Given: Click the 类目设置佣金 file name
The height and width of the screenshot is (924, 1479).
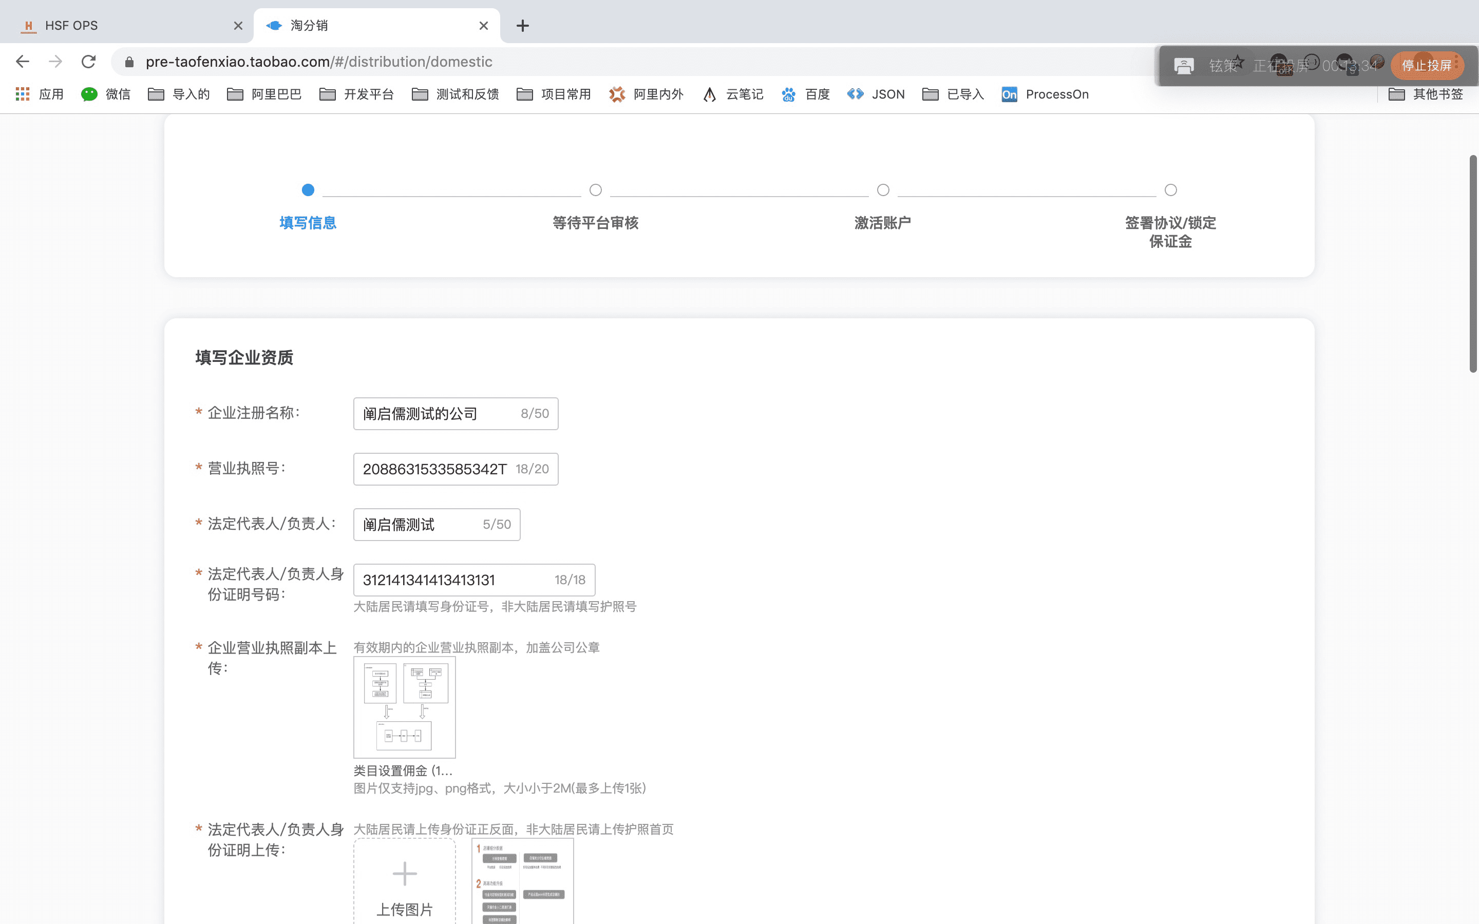Looking at the screenshot, I should click(403, 771).
